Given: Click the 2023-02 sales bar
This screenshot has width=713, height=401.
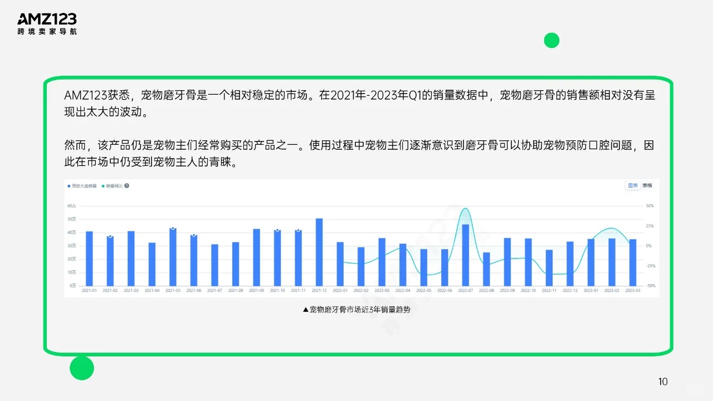Looking at the screenshot, I should 612,262.
